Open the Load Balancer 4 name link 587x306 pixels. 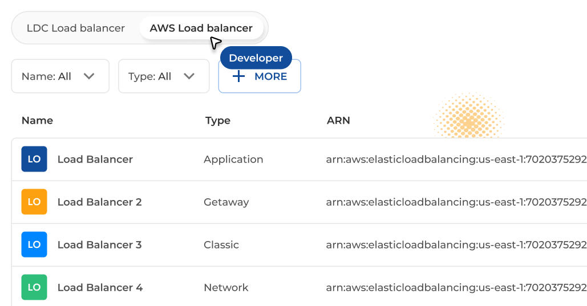coord(100,288)
